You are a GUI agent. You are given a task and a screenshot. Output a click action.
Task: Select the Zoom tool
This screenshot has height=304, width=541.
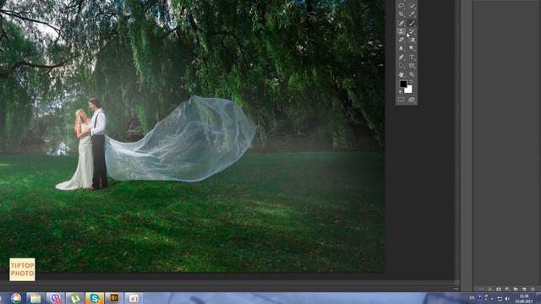(412, 74)
